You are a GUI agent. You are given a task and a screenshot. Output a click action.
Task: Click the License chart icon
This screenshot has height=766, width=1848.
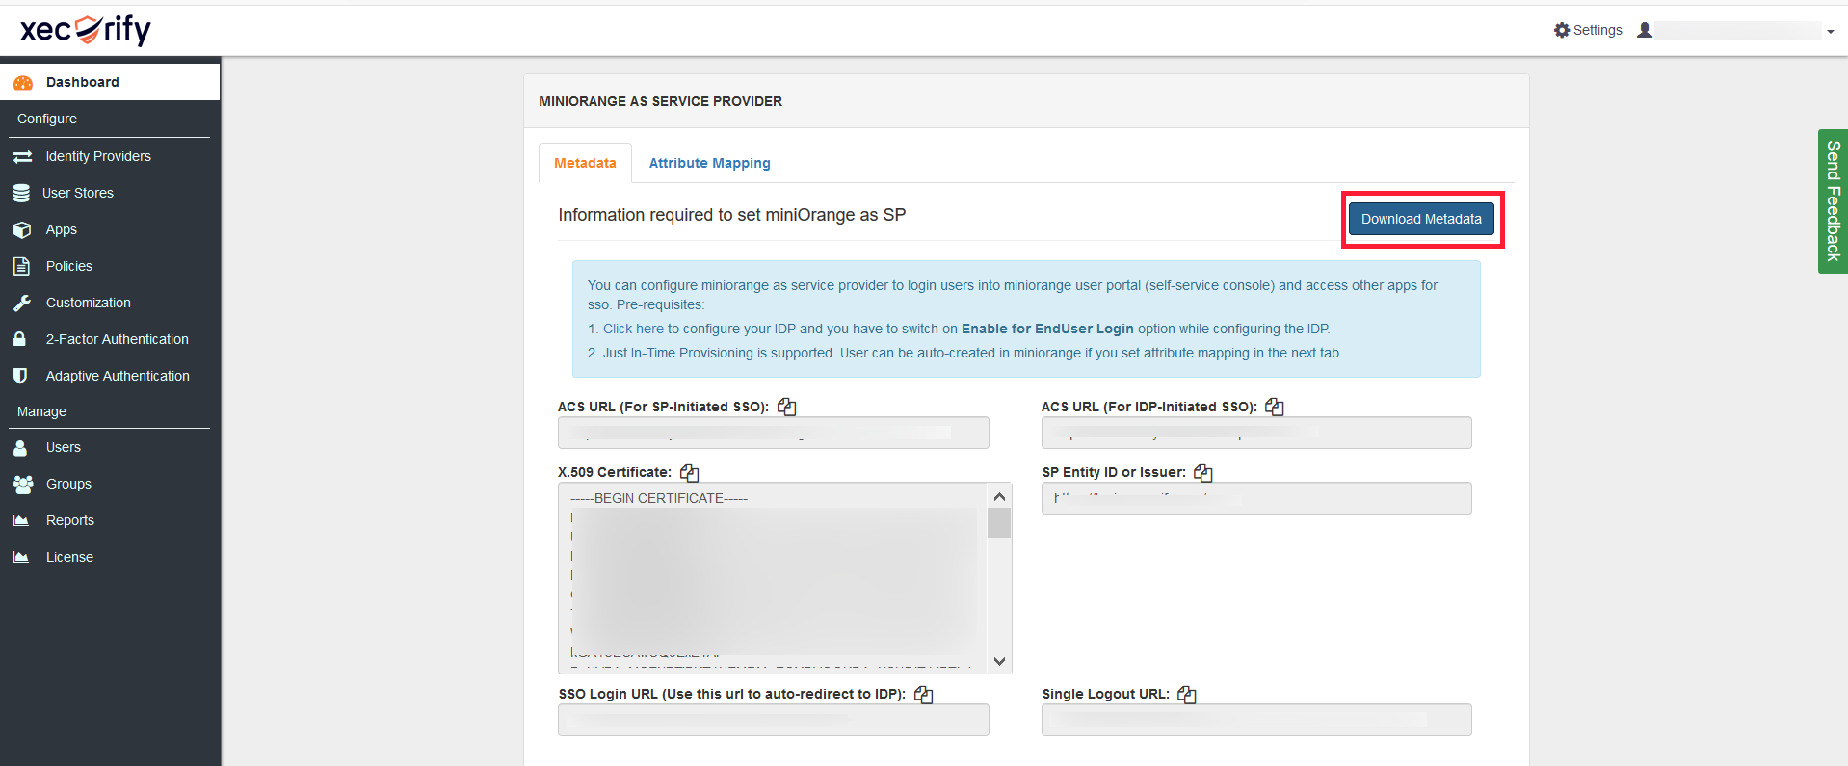tap(21, 557)
